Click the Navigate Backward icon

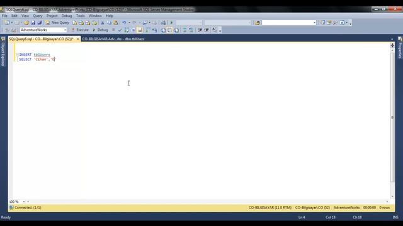coord(145,23)
